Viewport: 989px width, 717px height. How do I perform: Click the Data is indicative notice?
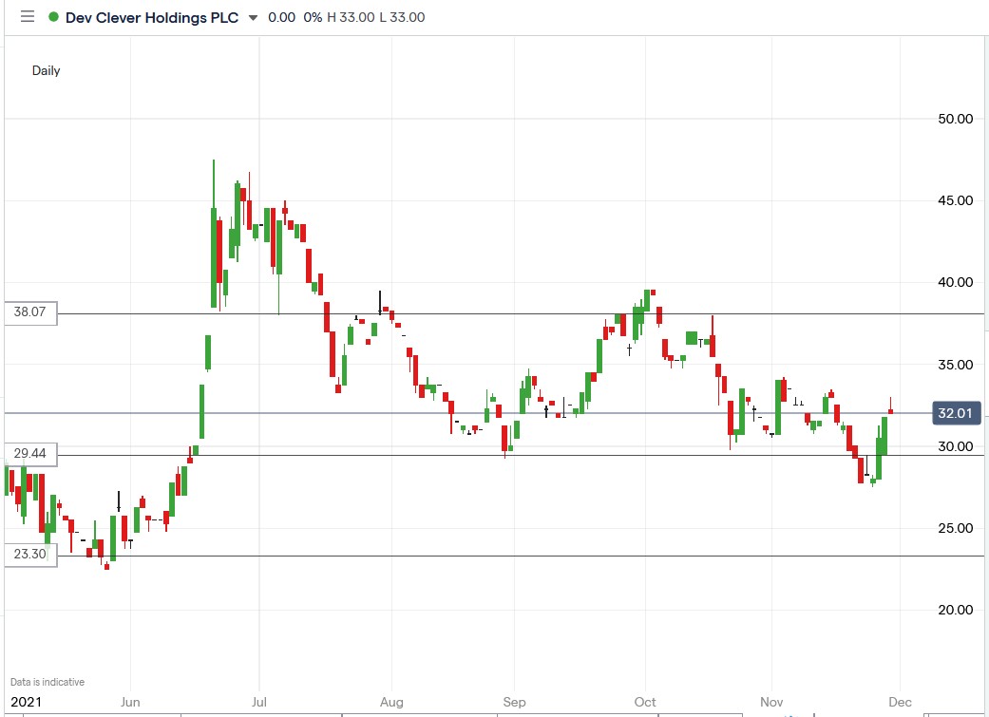point(46,681)
